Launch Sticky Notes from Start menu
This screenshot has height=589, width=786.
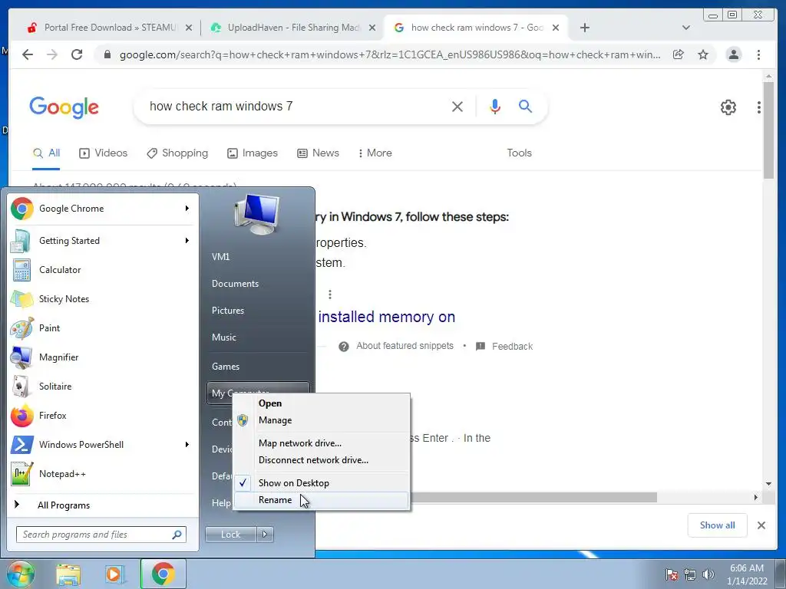(x=104, y=299)
